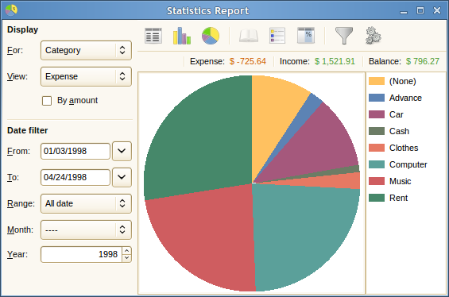The image size is (449, 297).
Task: Click the Clothes legend label
Action: click(x=404, y=148)
